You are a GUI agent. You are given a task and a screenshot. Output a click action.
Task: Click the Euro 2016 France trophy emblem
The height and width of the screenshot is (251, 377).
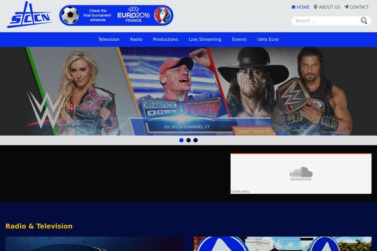(x=163, y=15)
